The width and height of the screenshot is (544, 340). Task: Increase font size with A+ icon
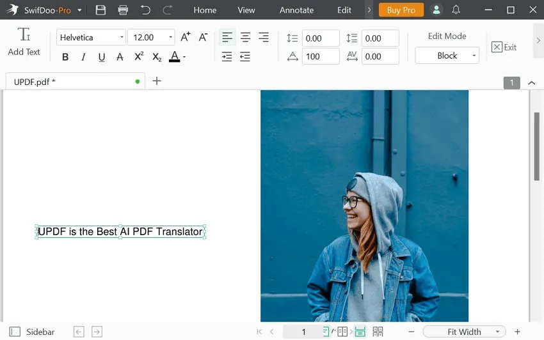tap(185, 37)
